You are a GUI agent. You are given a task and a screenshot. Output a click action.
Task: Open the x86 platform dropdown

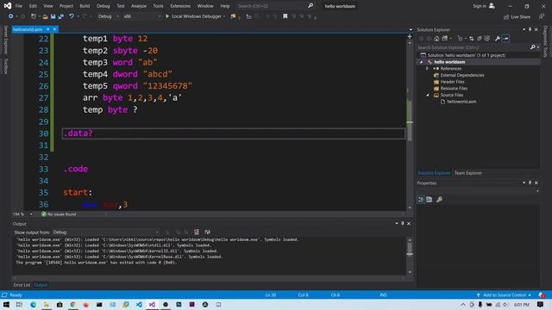(x=141, y=16)
